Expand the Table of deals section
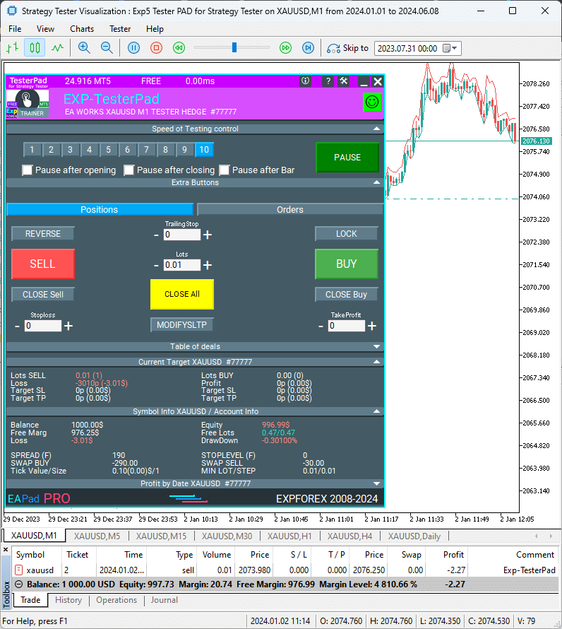This screenshot has width=562, height=629. tap(376, 346)
